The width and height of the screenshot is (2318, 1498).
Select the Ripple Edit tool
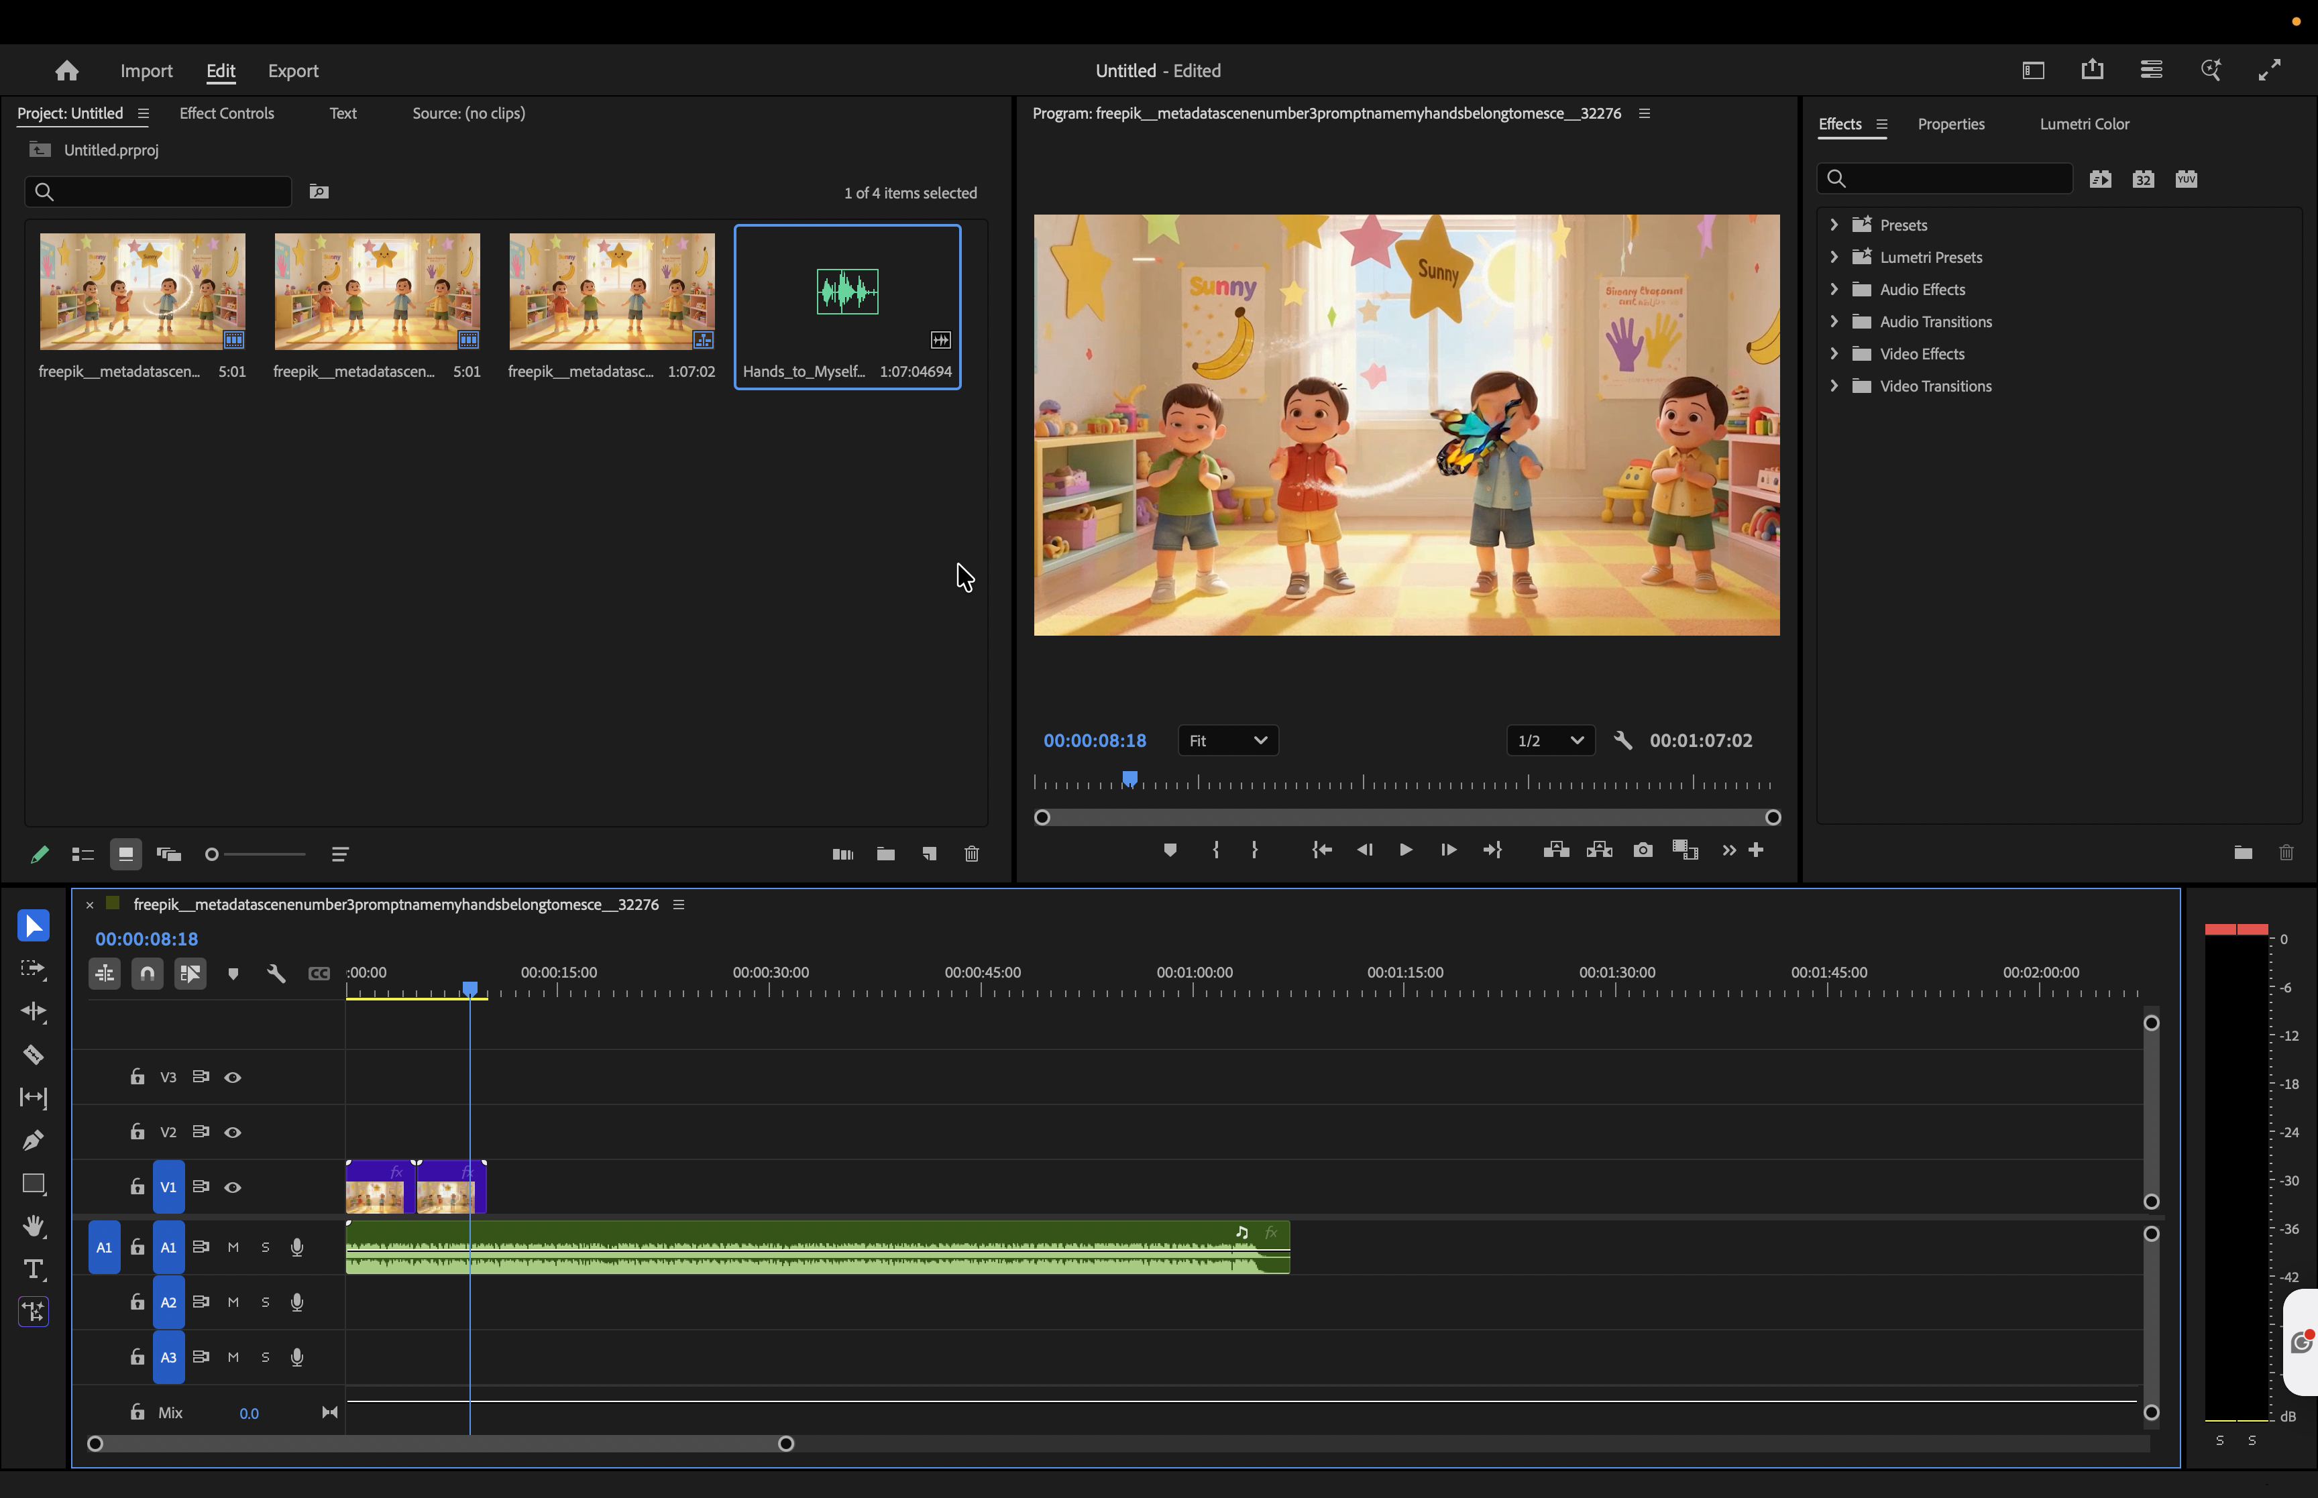(x=33, y=1012)
